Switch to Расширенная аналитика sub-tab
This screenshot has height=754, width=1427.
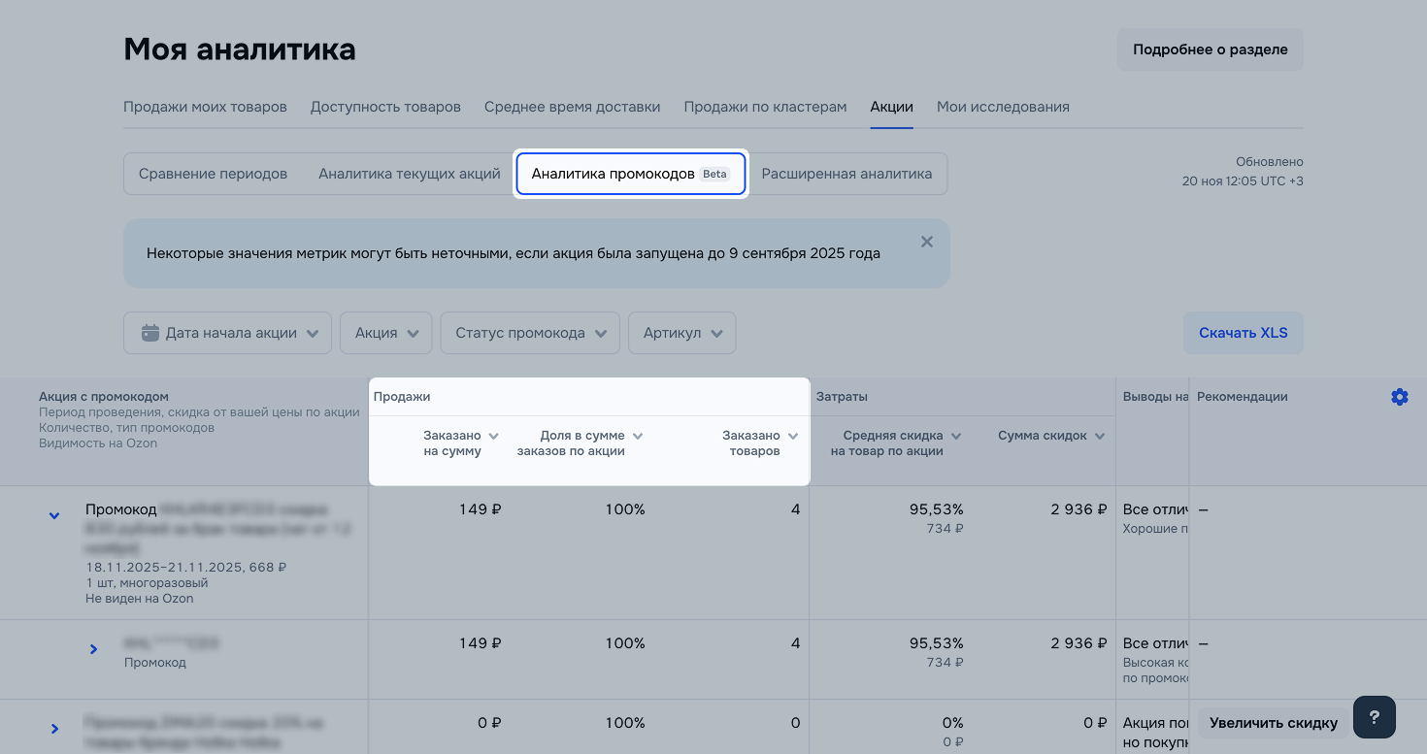pyautogui.click(x=846, y=174)
